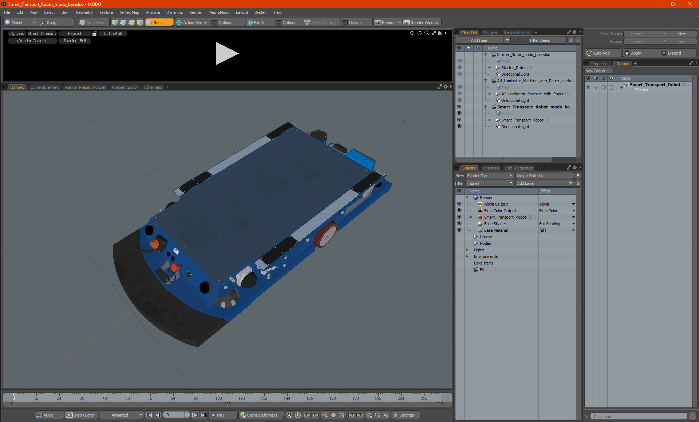Switch to the Images tab
Screen dimensions: 699x422
(x=490, y=33)
